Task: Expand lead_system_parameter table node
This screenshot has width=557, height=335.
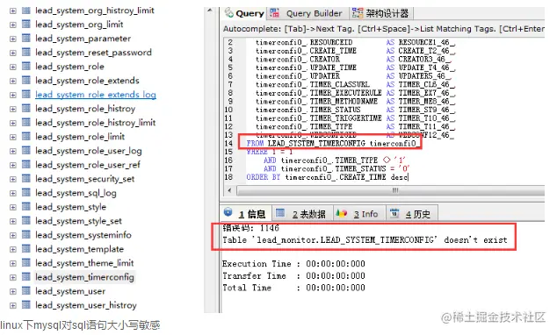Action: point(13,39)
